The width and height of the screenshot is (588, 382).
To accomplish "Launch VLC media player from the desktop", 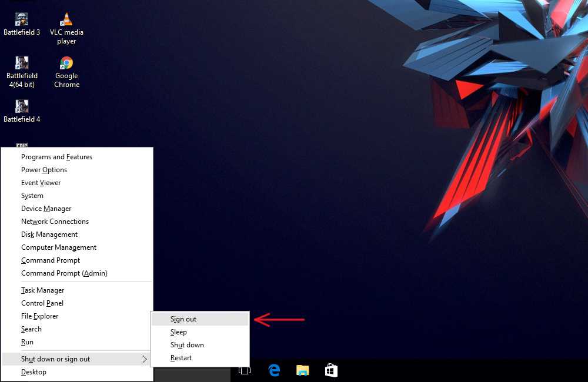I will [x=66, y=28].
